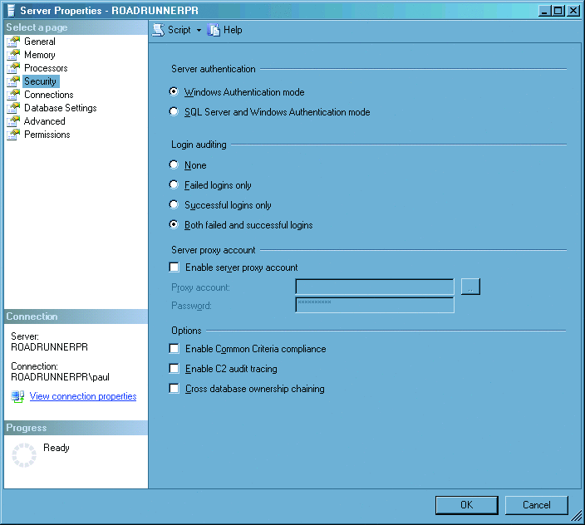Toggle Cross database ownership chaining
Viewport: 585px width, 525px height.
coord(174,389)
